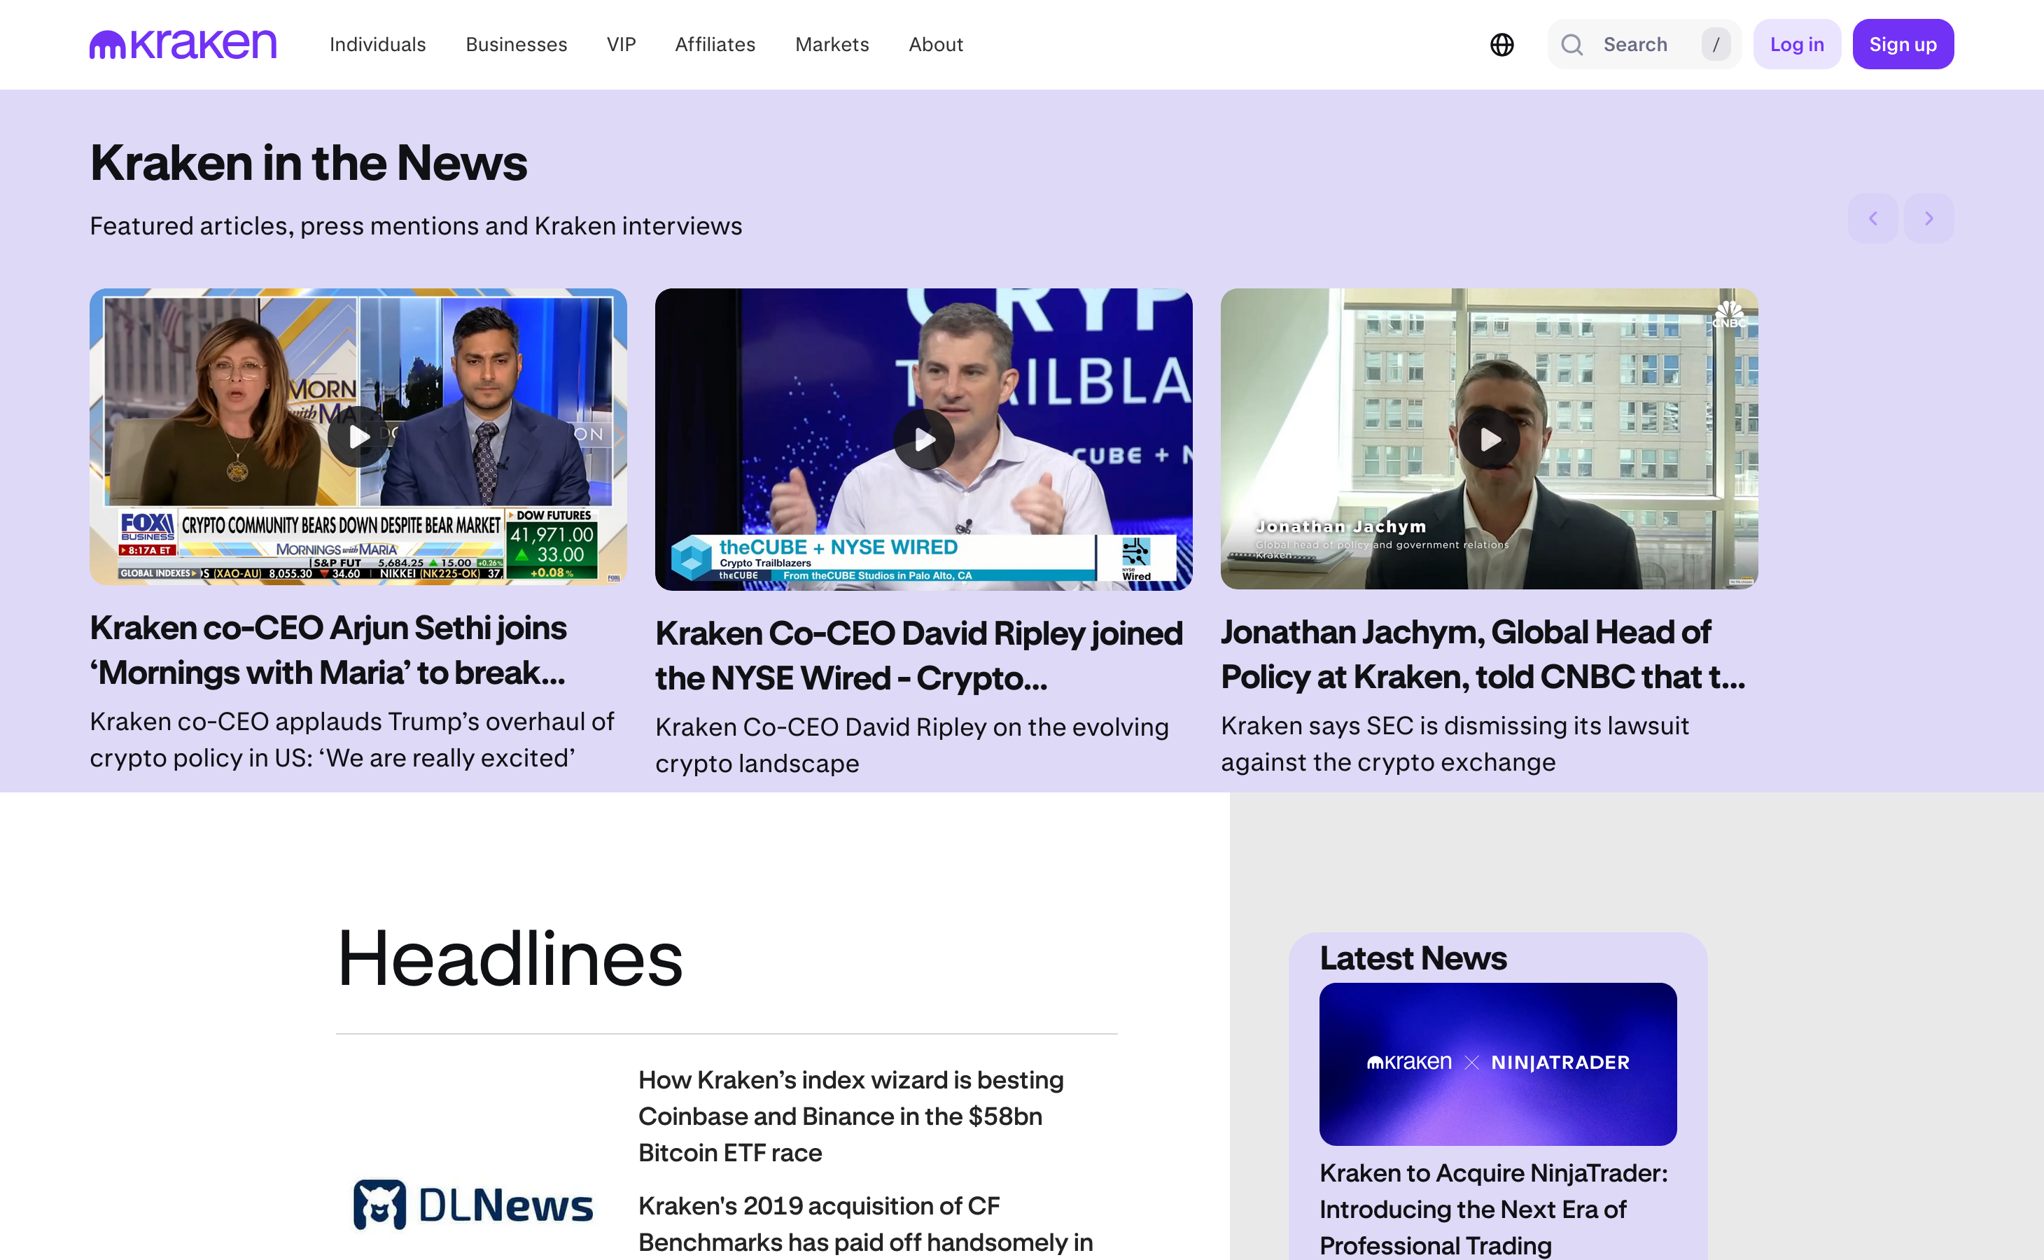Click the Sign up button
This screenshot has height=1260, width=2044.
coord(1903,44)
